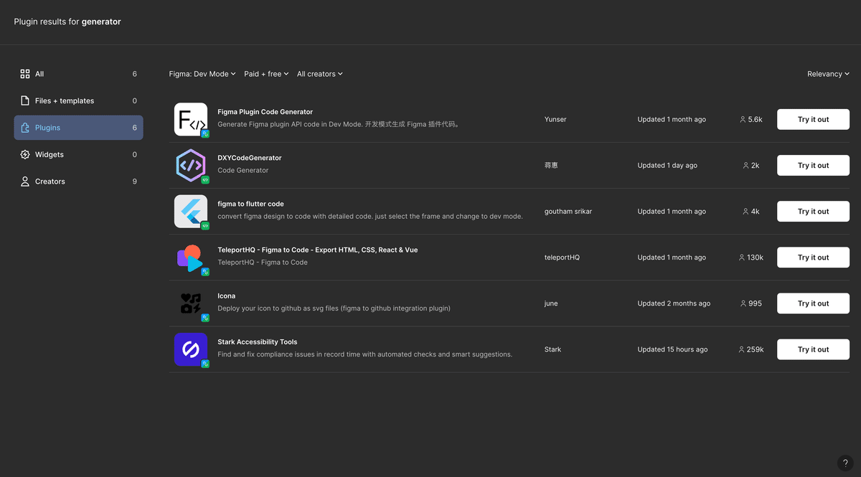Open the Figma Plugin Code Generator icon
861x477 pixels.
191,120
